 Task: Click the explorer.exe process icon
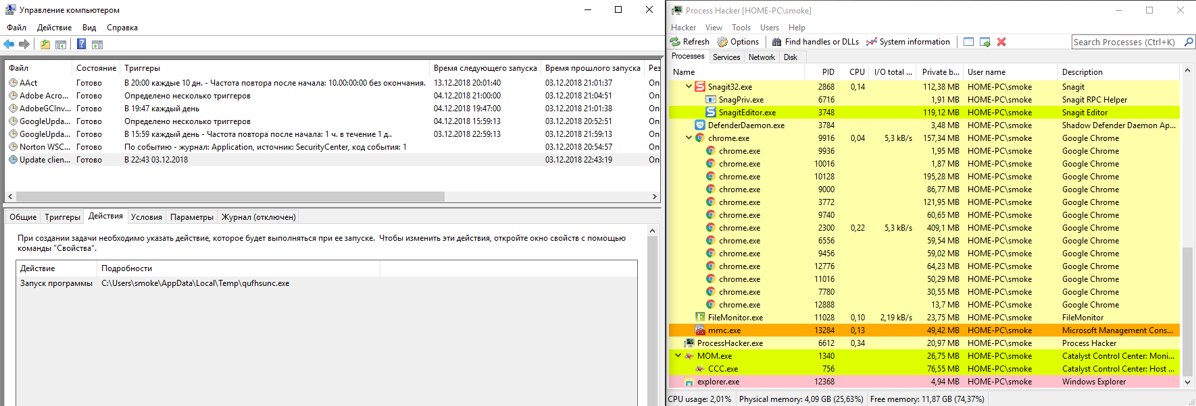pos(689,382)
